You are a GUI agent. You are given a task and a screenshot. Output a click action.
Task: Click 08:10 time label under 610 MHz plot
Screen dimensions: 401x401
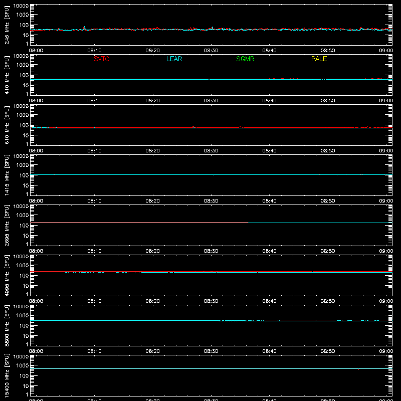(94, 151)
